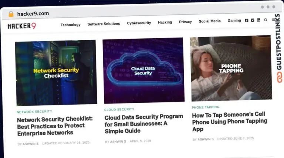Open the Facebook social icon
This screenshot has width=284, height=158.
[247, 20]
